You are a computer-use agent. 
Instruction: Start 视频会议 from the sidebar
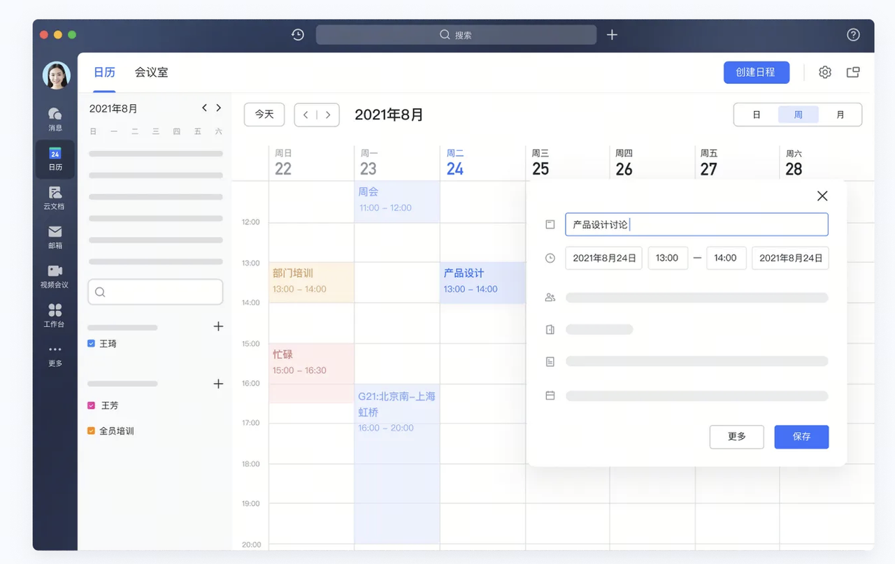coord(55,272)
